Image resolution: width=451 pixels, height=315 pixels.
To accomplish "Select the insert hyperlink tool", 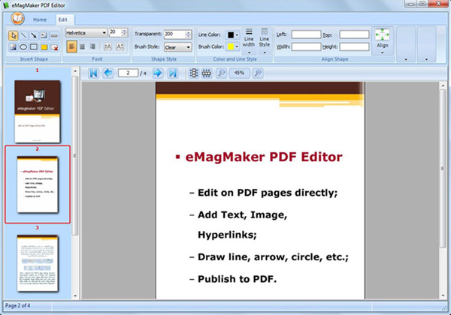I will coord(54,35).
